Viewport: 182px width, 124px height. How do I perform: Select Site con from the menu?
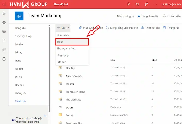(x=62, y=62)
